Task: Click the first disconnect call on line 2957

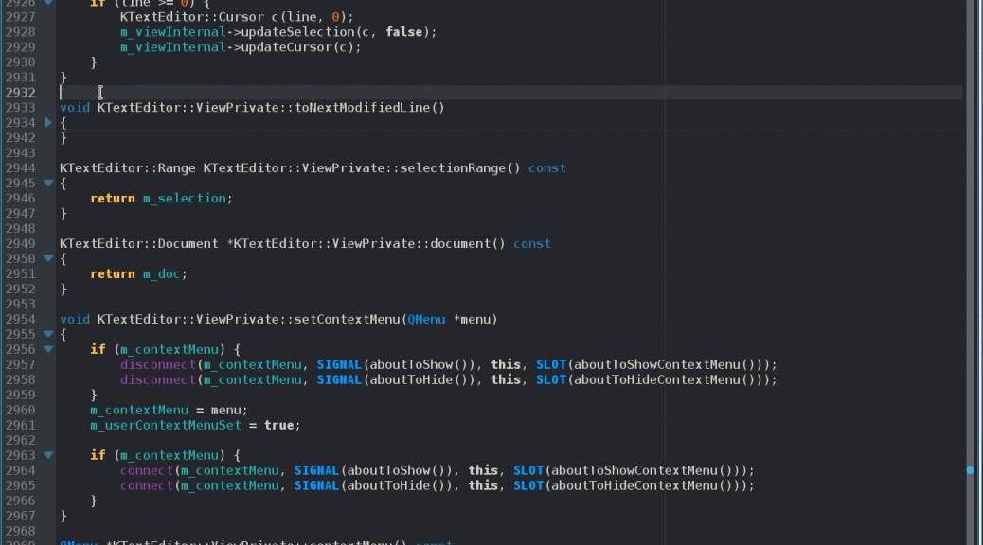Action: click(x=157, y=365)
